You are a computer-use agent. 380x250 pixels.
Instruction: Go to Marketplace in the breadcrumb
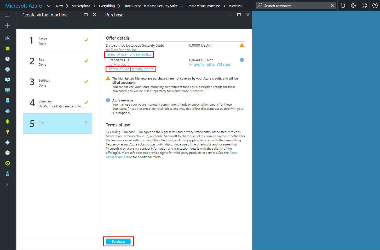[81, 6]
